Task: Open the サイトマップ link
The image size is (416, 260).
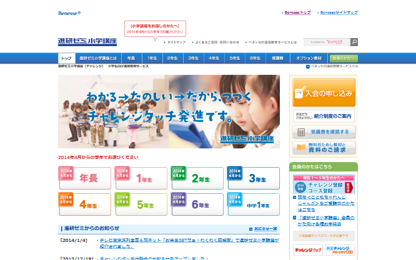Action: coord(176,42)
